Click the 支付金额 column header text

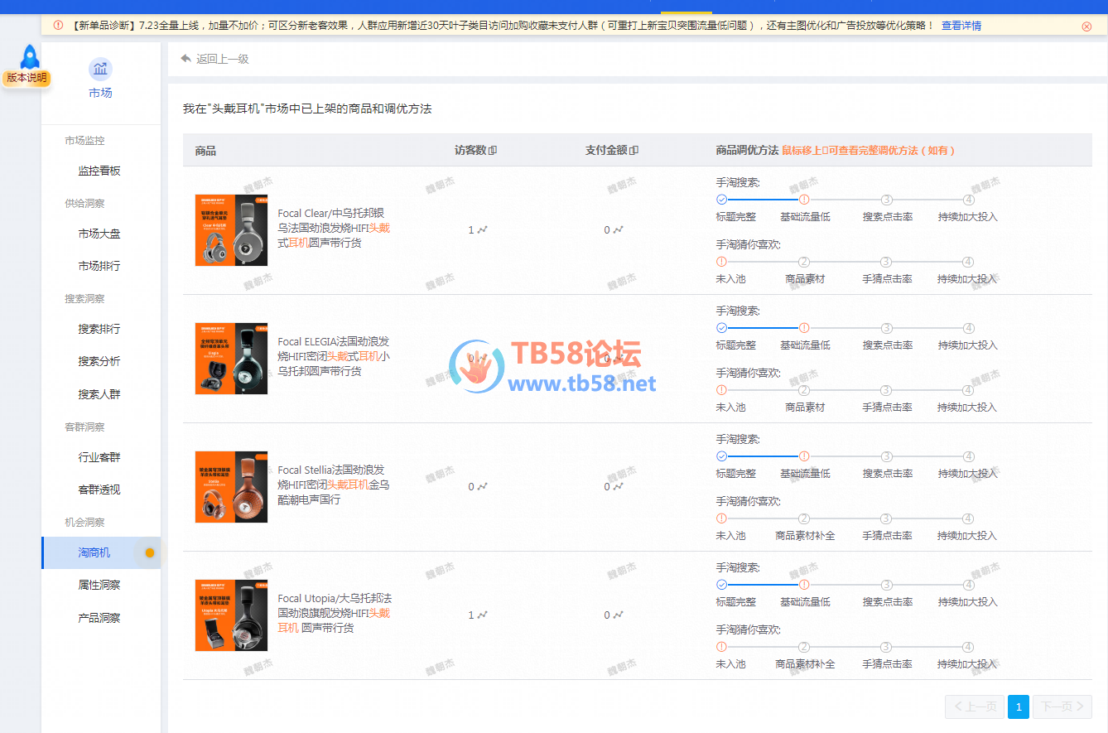tap(607, 151)
